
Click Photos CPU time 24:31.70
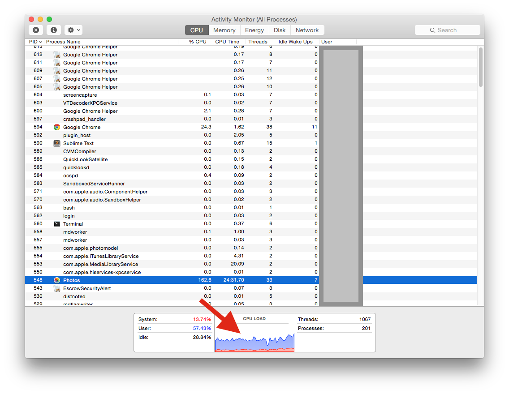click(x=234, y=280)
